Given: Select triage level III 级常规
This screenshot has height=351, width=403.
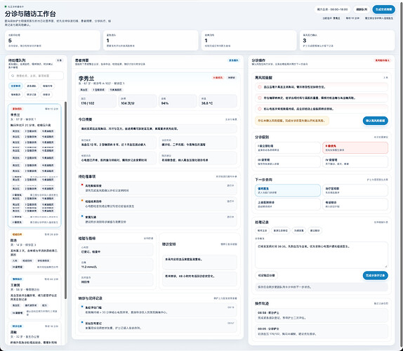Looking at the screenshot, I should (288, 161).
